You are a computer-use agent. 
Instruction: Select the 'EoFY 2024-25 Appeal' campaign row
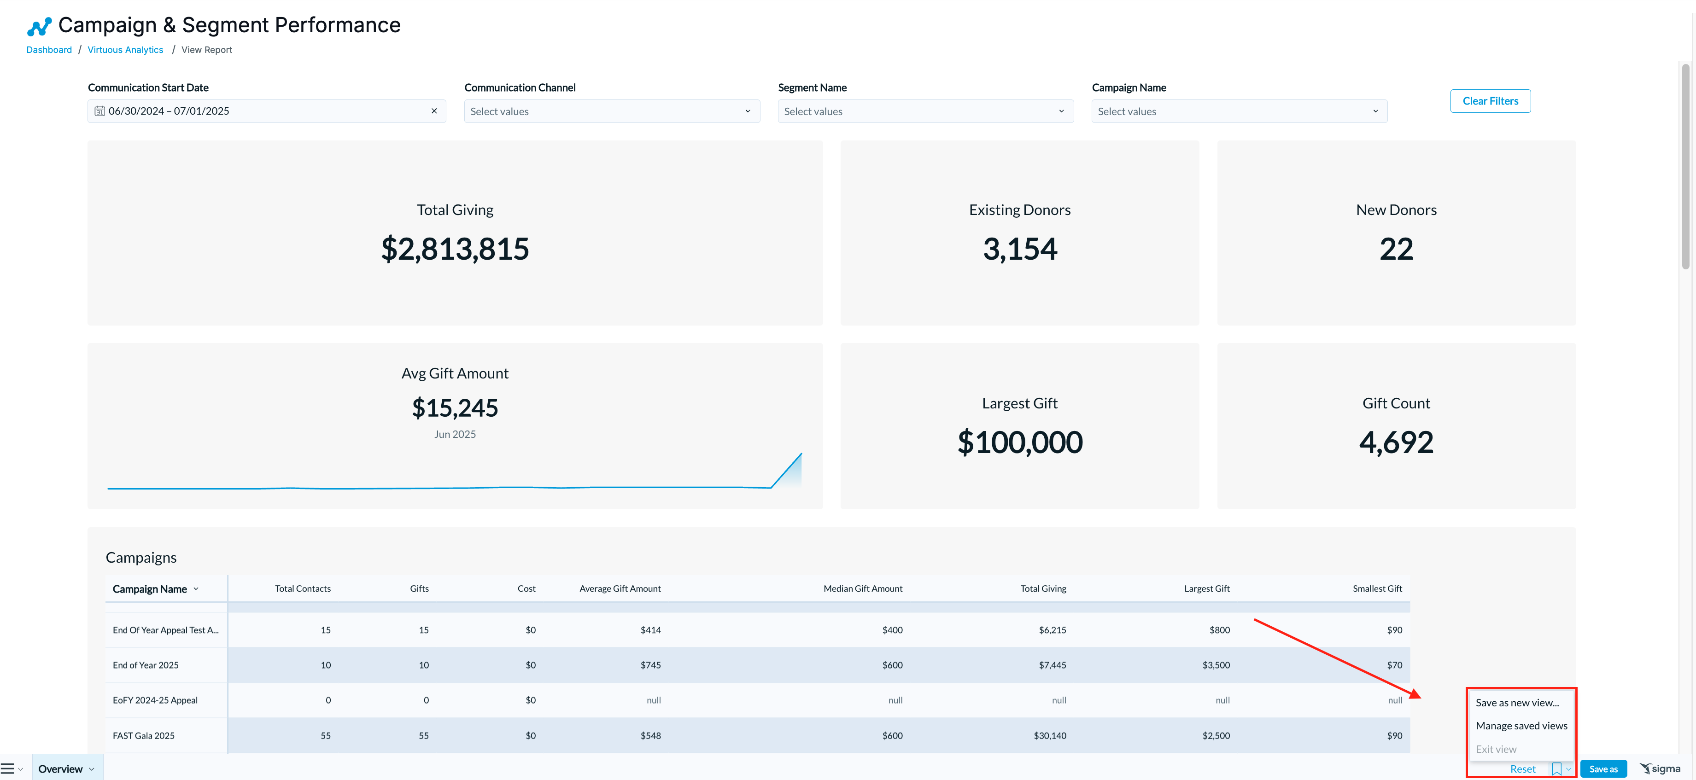click(757, 700)
